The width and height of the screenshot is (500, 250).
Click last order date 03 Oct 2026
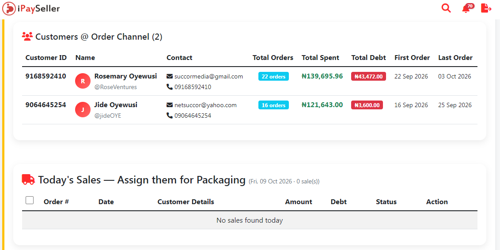pyautogui.click(x=455, y=76)
